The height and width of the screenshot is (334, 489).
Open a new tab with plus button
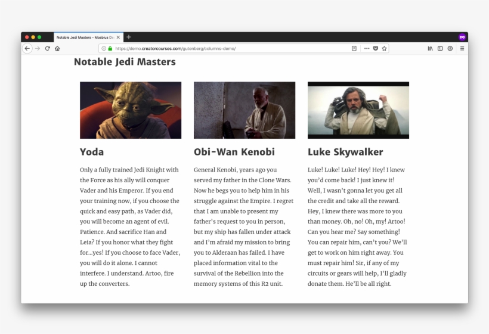click(128, 37)
